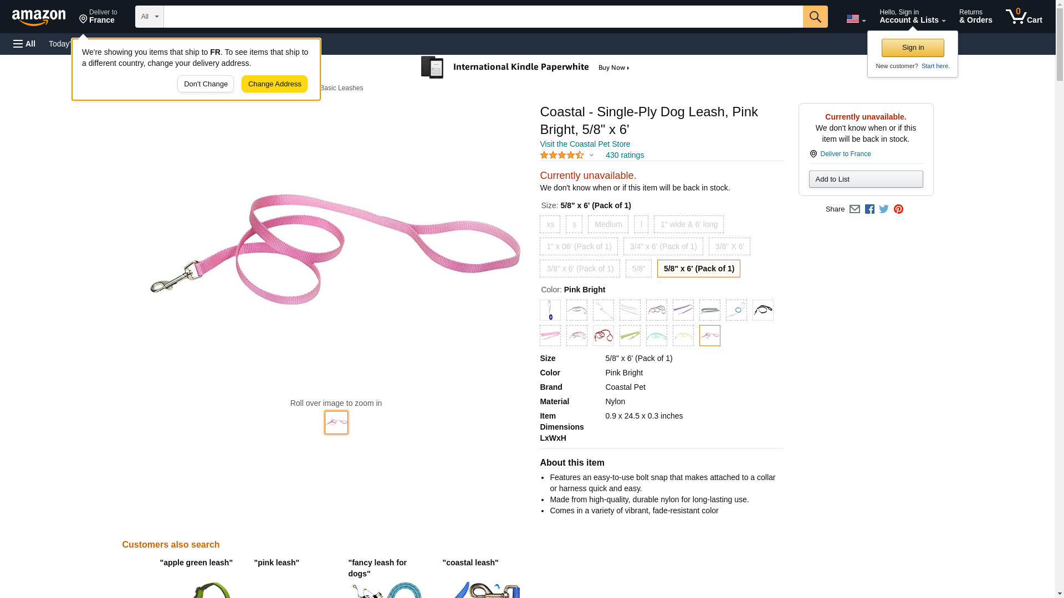Click the Change Address button

click(274, 84)
